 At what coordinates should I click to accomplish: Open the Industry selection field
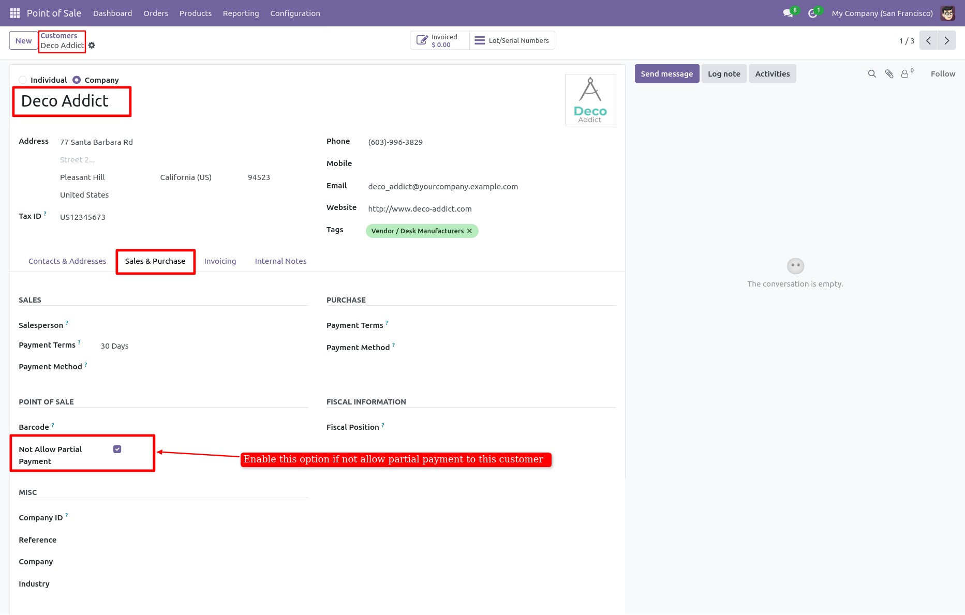click(x=204, y=584)
